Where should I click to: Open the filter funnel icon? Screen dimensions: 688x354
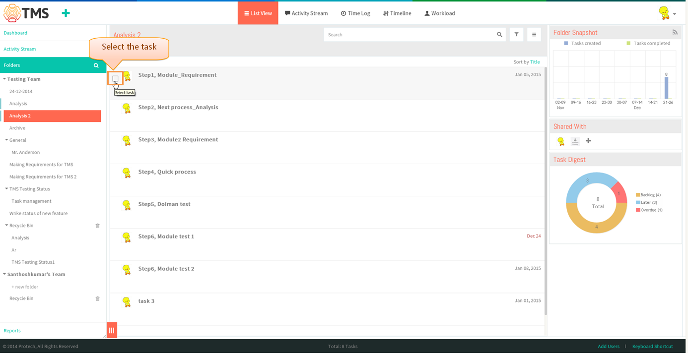tap(516, 35)
